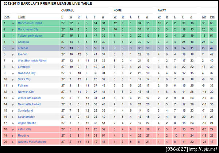Viewport: 219px width, 153px height.
Task: Sort table by the POS column header
Action: 7,17
